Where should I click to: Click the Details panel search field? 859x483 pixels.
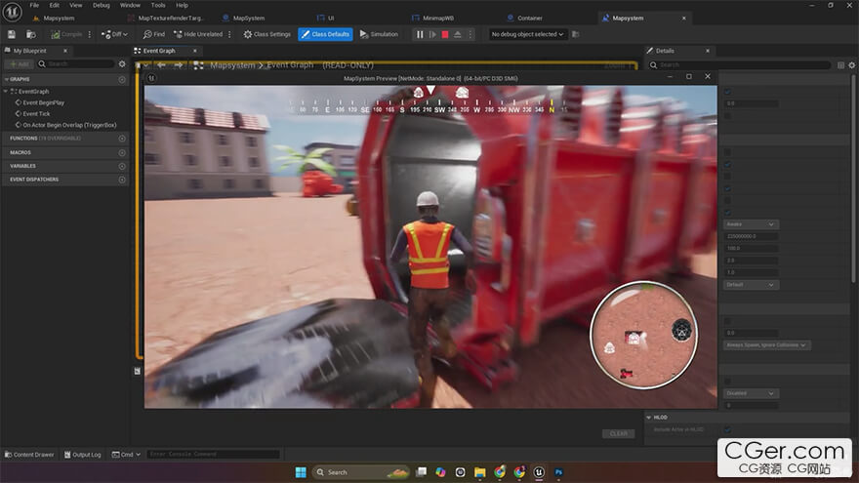(741, 65)
